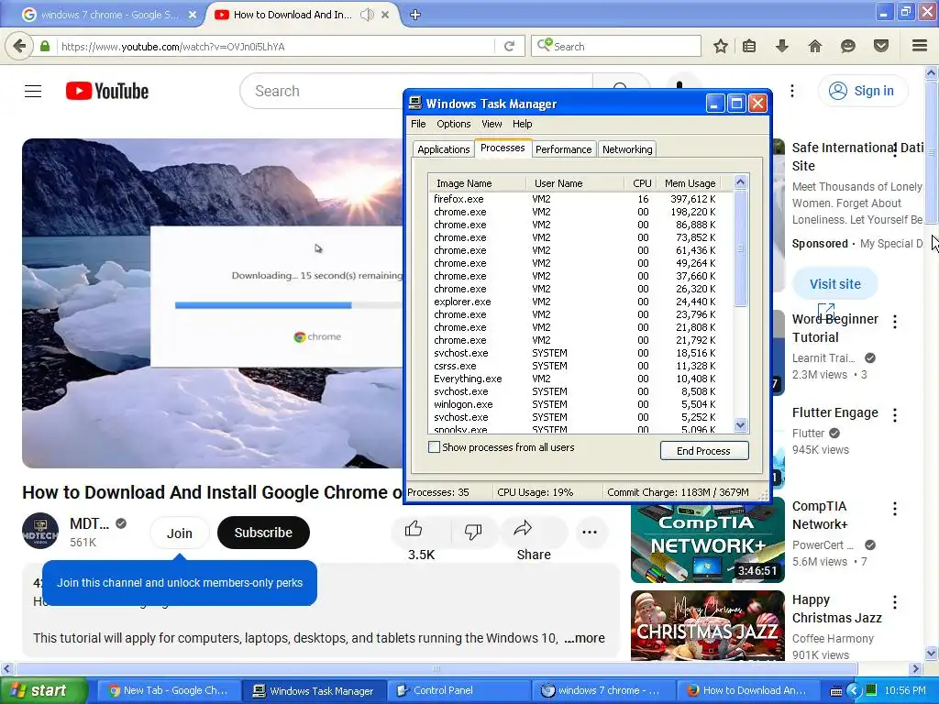Image resolution: width=939 pixels, height=704 pixels.
Task: Click the system tray arrow icon
Action: [x=854, y=690]
